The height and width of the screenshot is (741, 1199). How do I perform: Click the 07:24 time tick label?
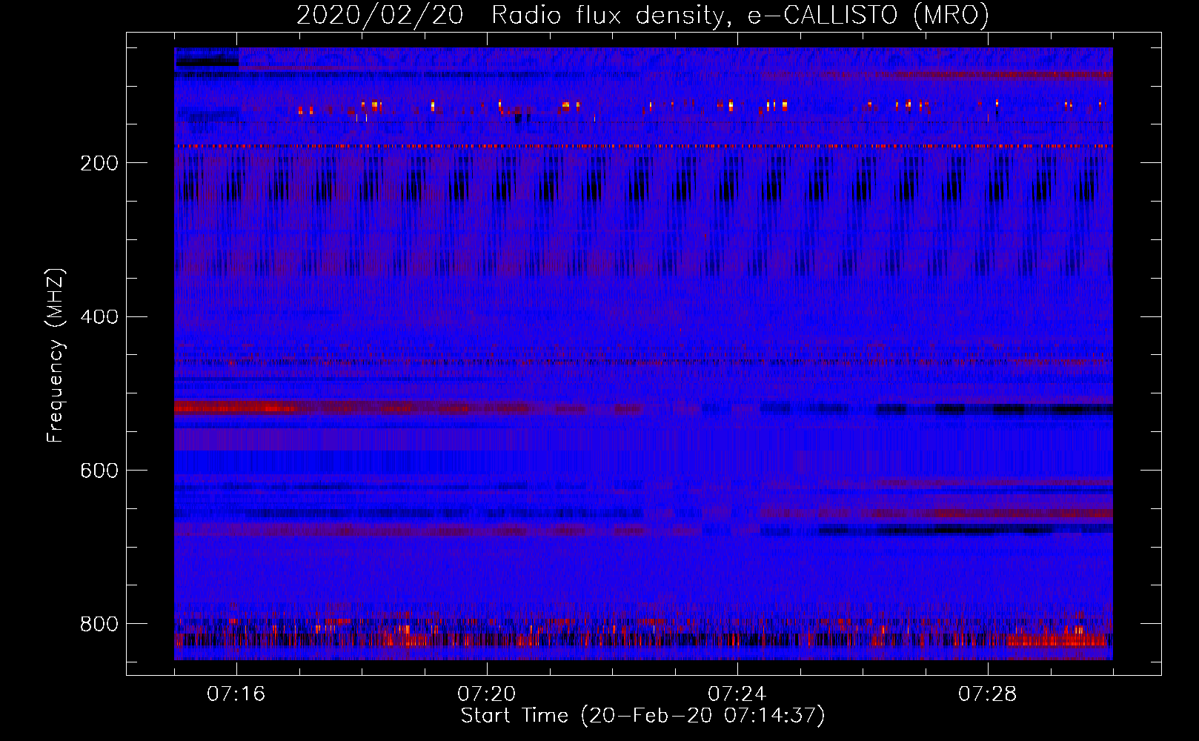(x=737, y=694)
